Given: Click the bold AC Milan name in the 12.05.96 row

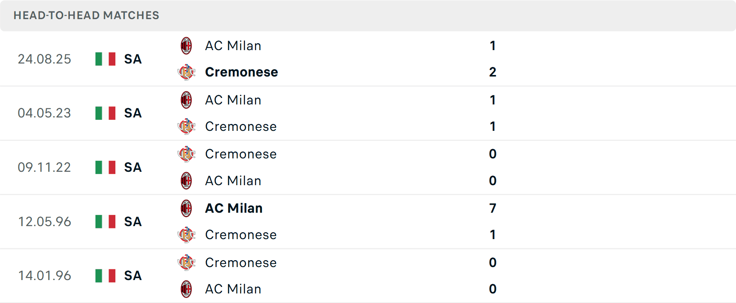Looking at the screenshot, I should tap(233, 208).
